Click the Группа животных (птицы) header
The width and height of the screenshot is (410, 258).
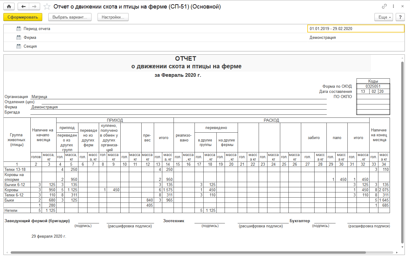17,140
